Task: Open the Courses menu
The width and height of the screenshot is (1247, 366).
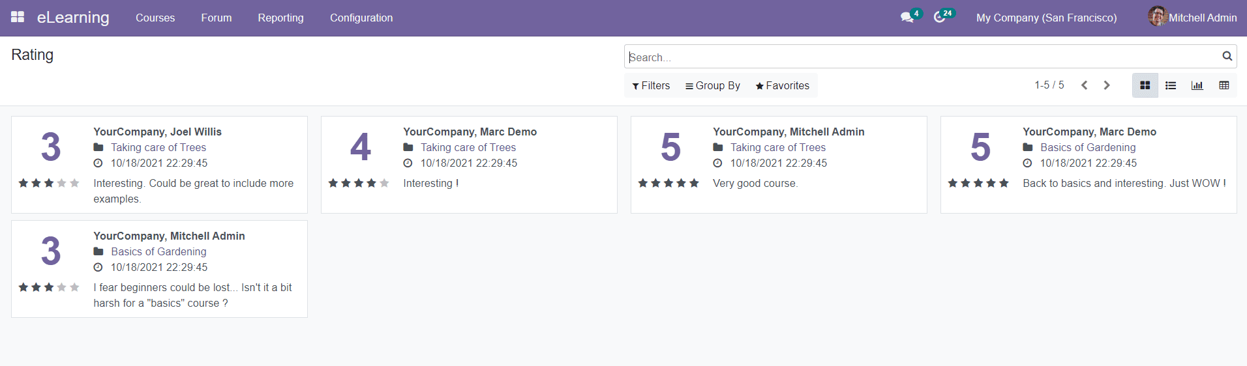Action: coord(155,18)
